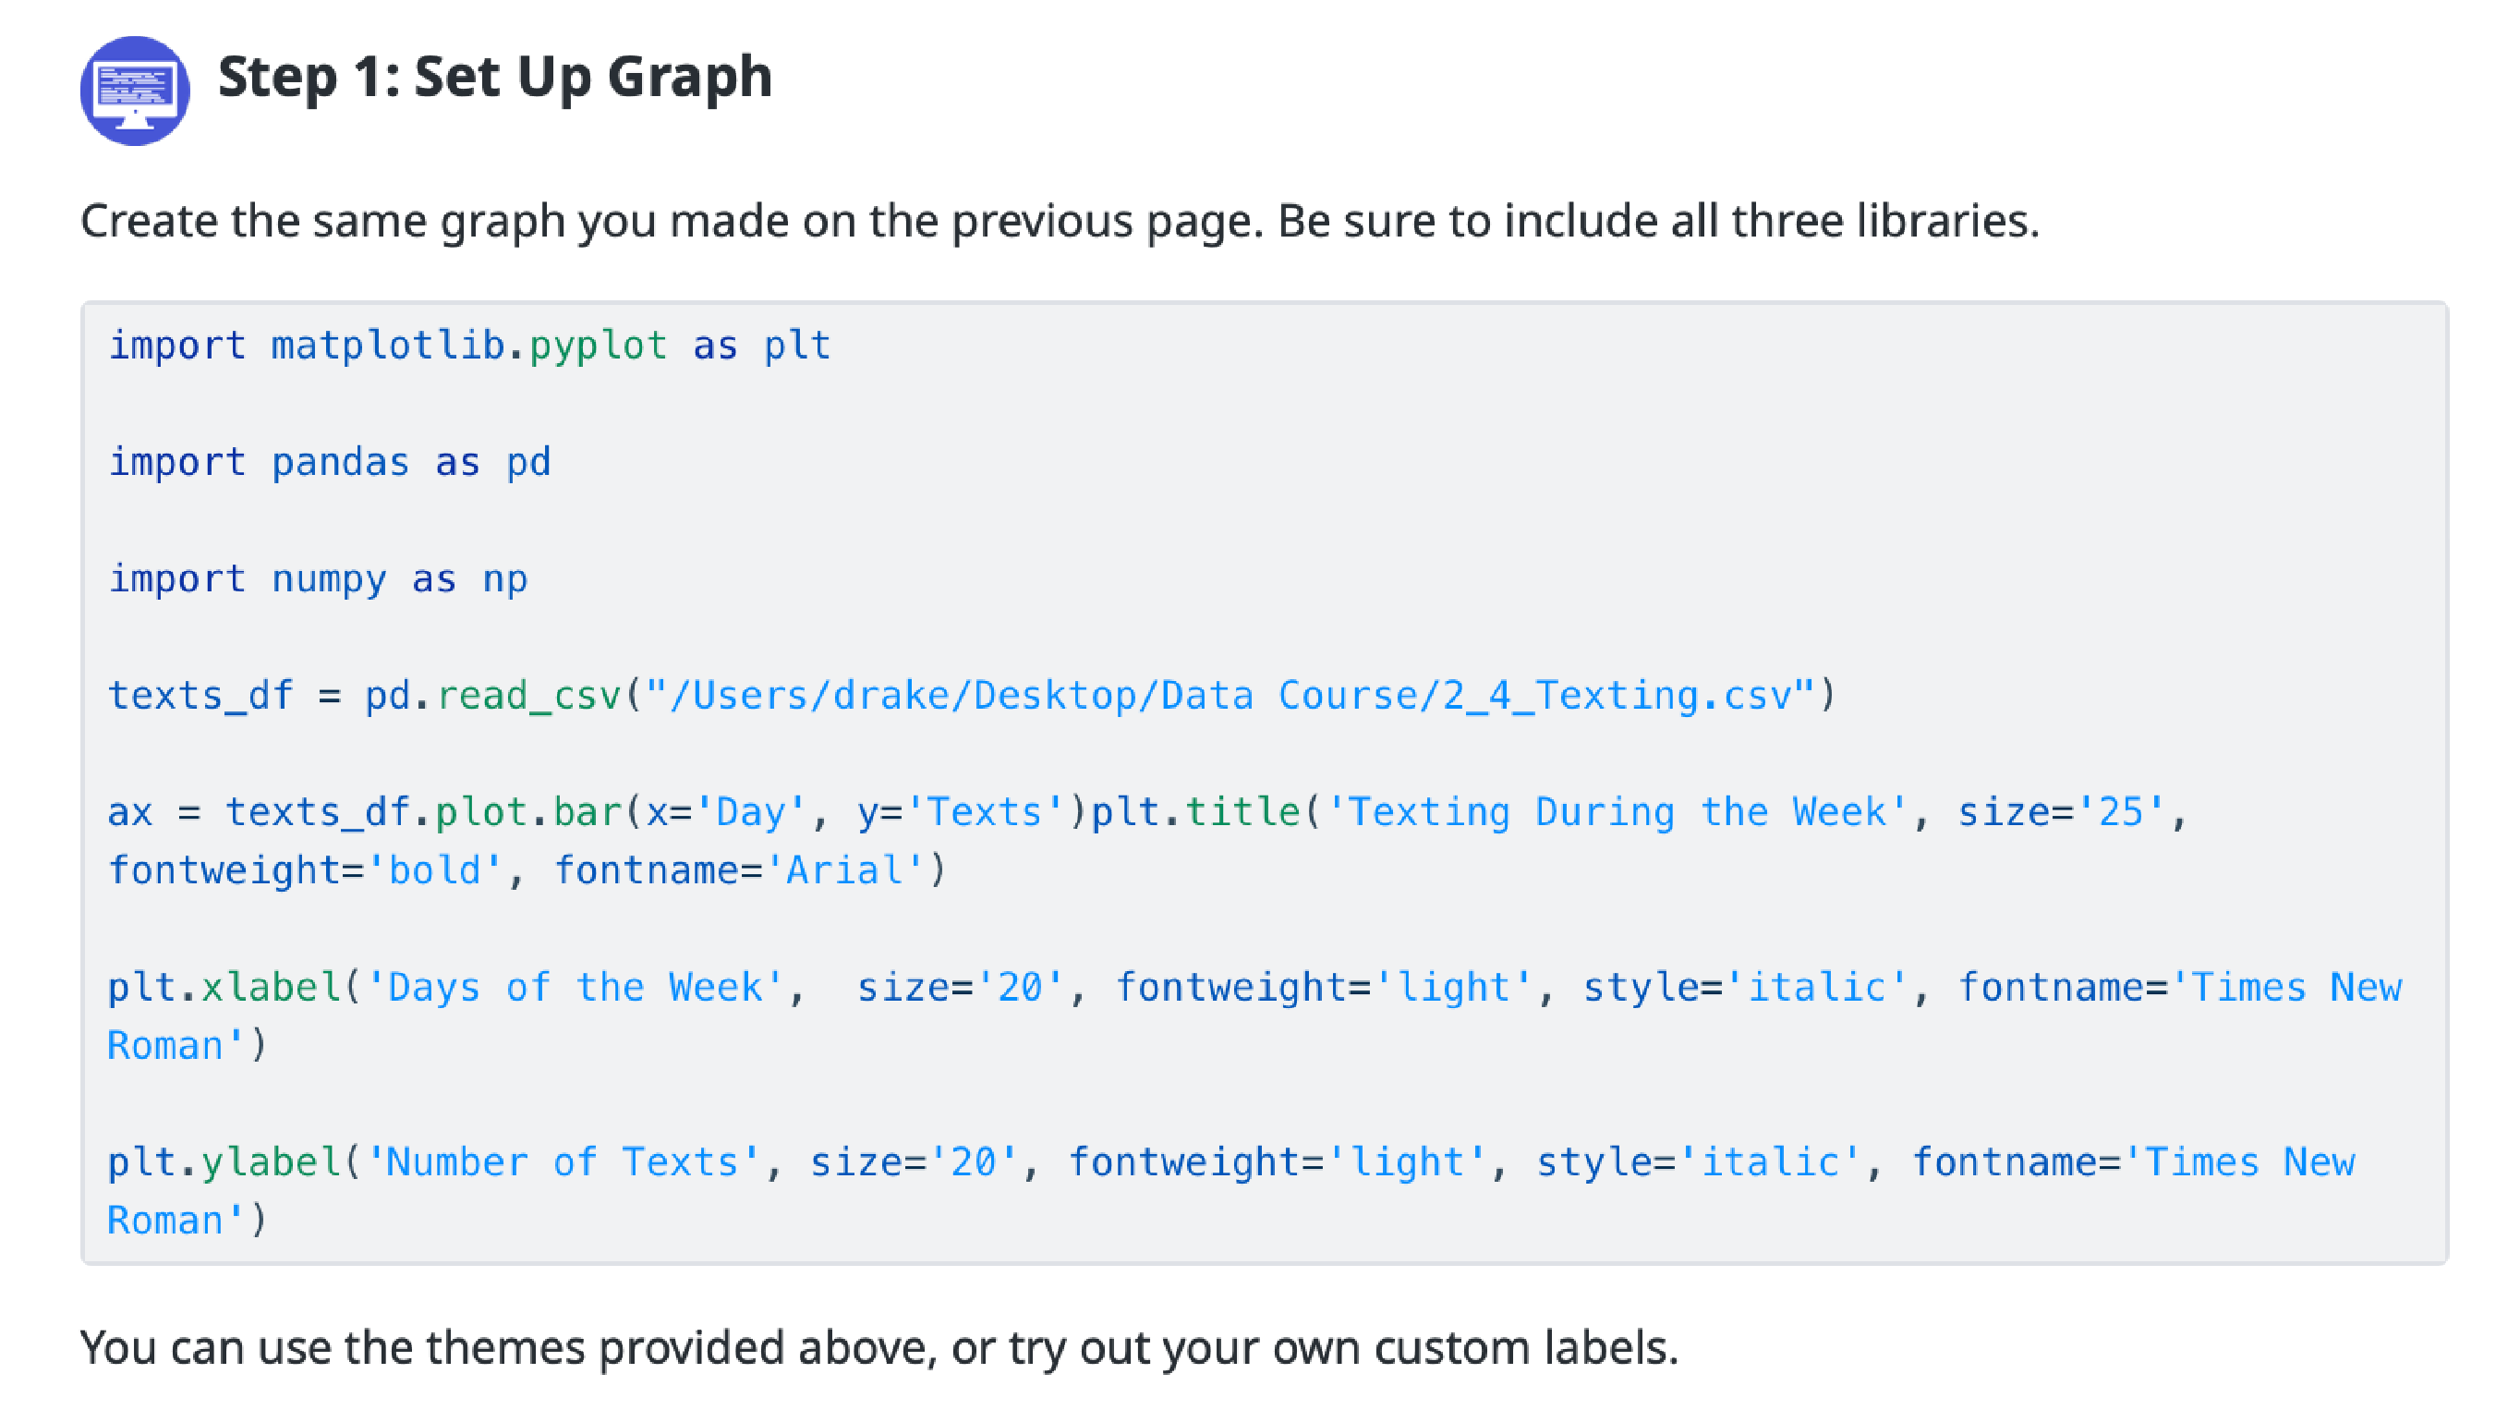The image size is (2520, 1410).
Task: Click the 'You can use the themes' sentence
Action: click(x=878, y=1347)
